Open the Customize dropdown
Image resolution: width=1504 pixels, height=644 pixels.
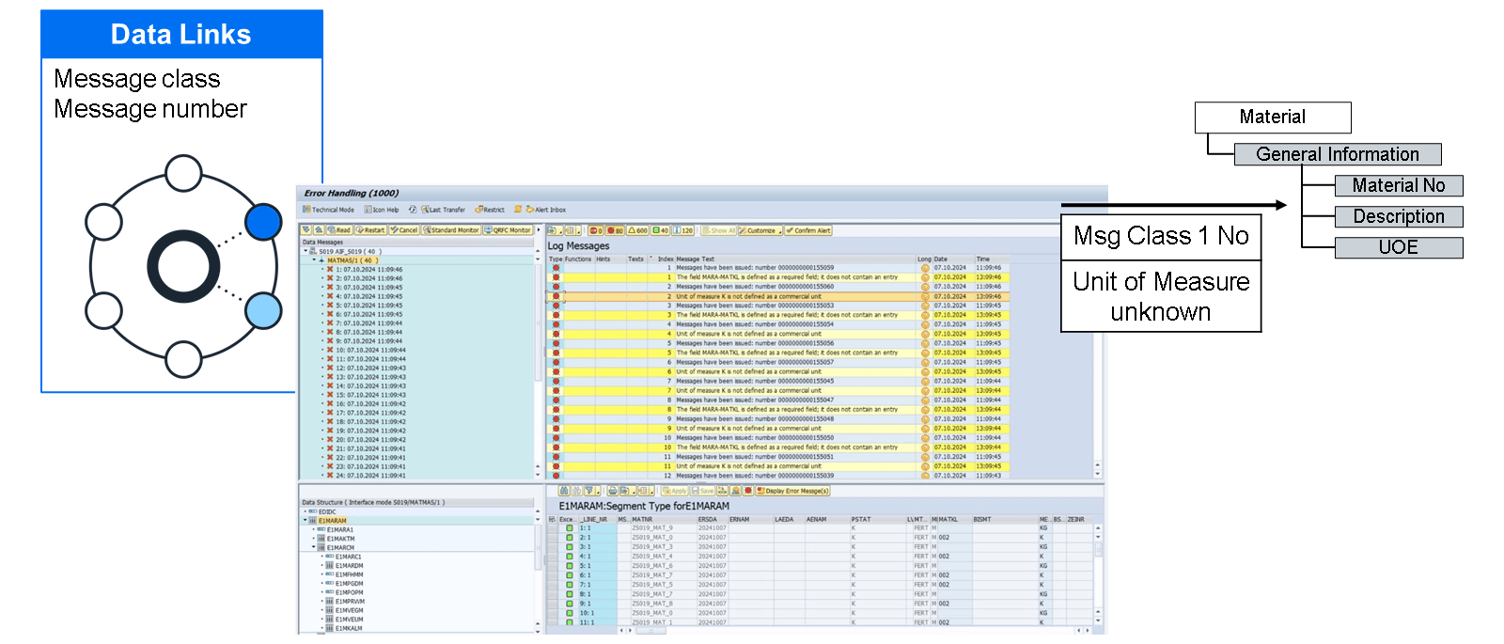(760, 230)
